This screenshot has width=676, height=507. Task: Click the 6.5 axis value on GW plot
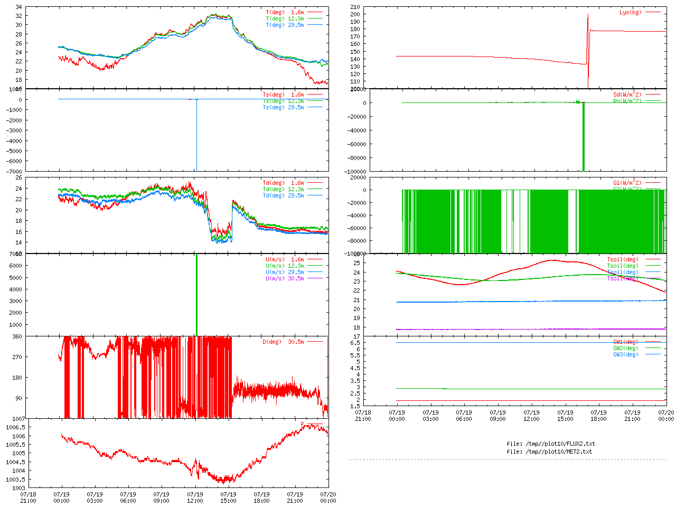[355, 343]
